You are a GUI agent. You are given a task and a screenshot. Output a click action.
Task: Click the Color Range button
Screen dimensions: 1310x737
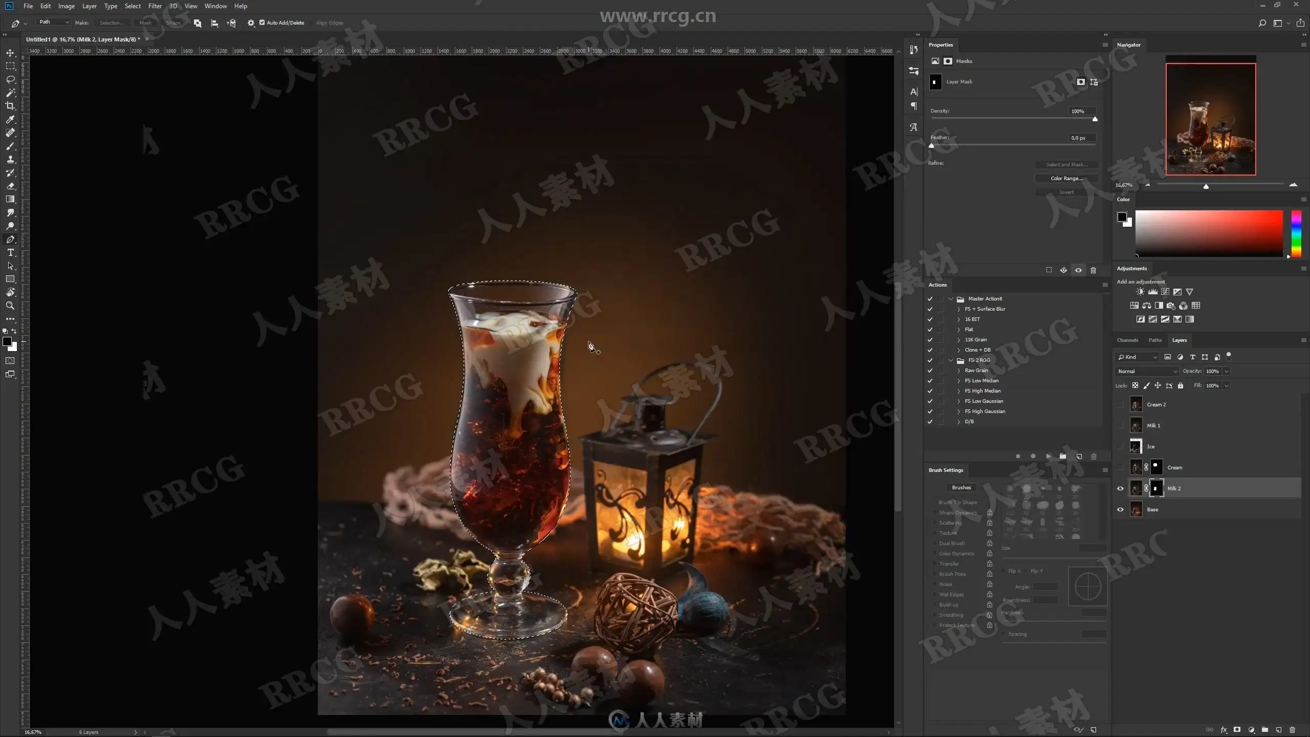(x=1066, y=178)
